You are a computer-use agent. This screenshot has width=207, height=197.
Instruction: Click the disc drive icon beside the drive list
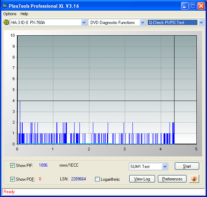(x=6, y=22)
